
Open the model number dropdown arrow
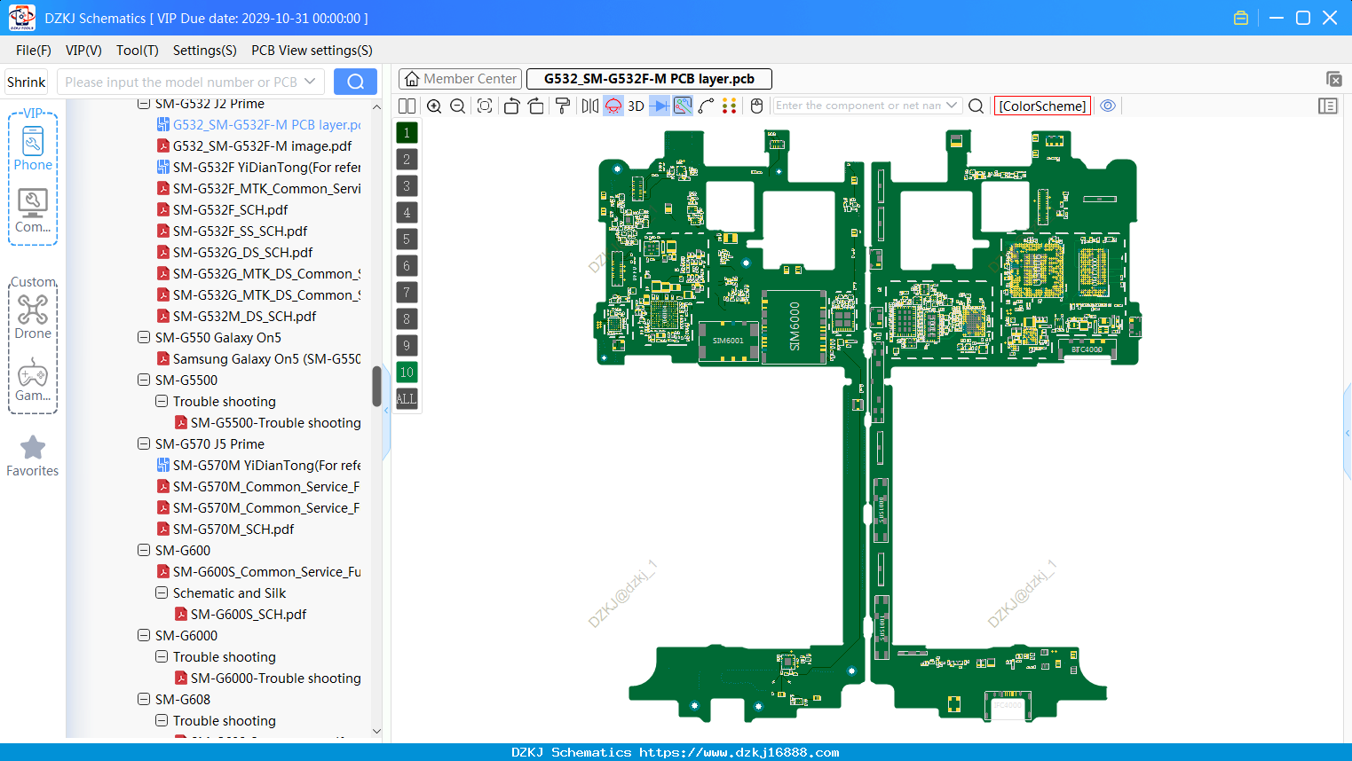[x=310, y=82]
